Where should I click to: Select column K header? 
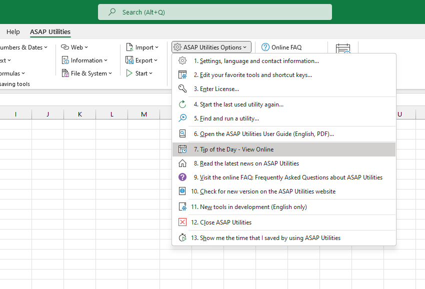[79, 114]
